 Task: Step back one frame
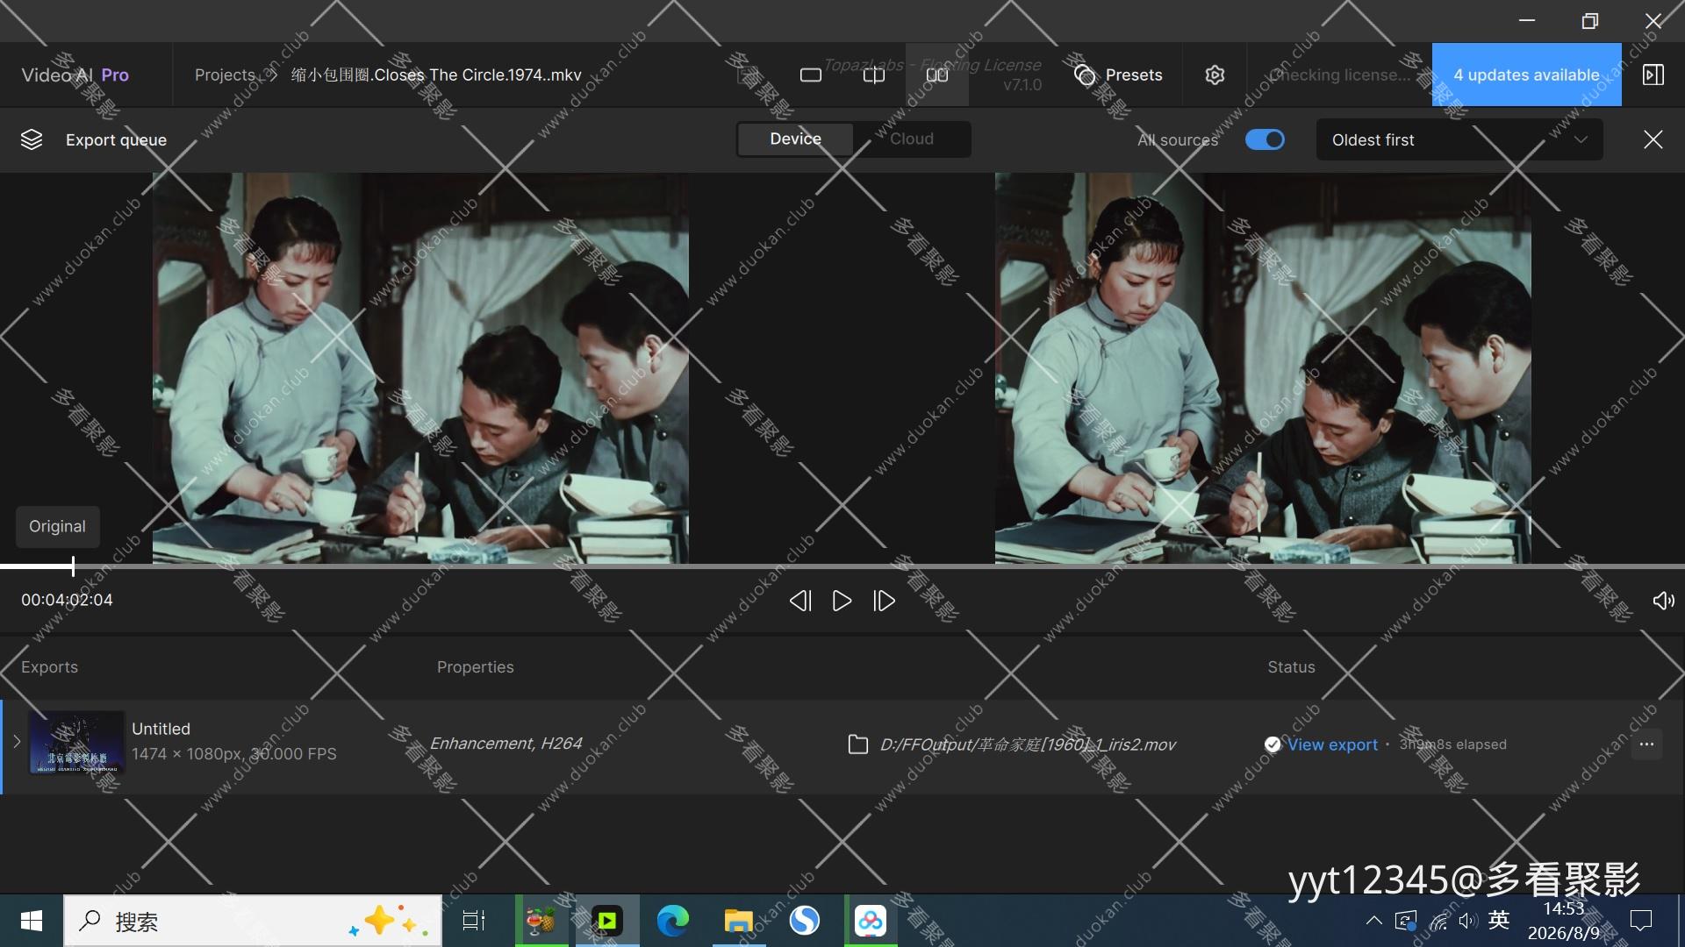click(799, 601)
